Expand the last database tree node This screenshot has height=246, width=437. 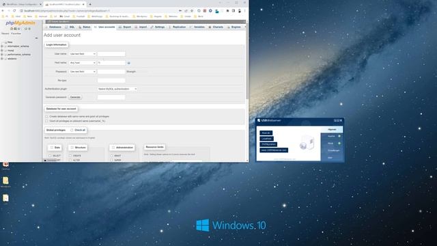(x=2, y=59)
